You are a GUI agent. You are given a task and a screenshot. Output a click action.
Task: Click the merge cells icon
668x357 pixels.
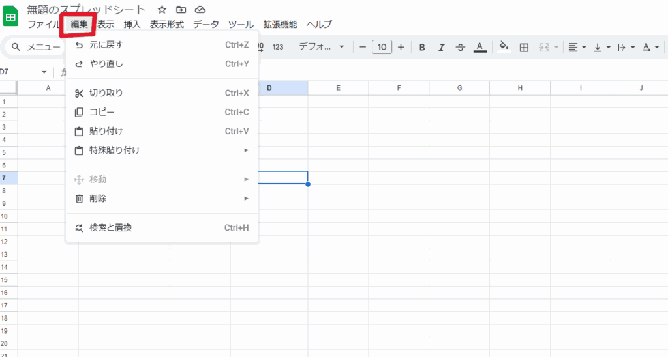(544, 48)
